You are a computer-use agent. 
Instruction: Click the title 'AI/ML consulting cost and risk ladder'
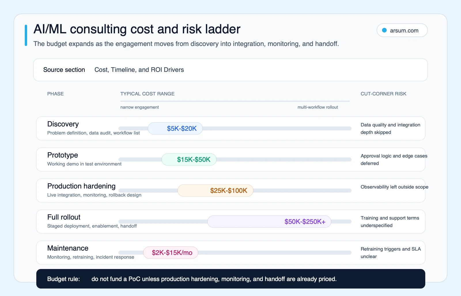(137, 29)
